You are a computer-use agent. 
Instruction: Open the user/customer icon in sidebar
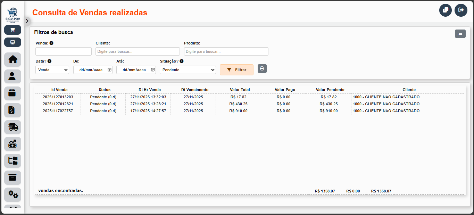(13, 76)
